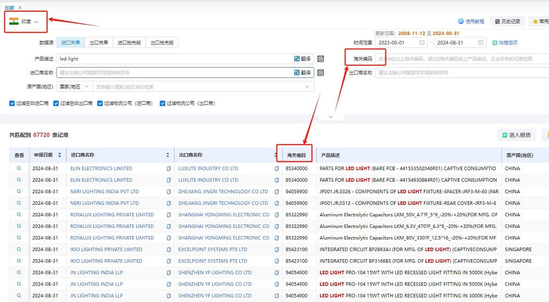Image resolution: width=549 pixels, height=302 pixels.
Task: Click the 使用教程 tutorial icon
Action: click(461, 21)
